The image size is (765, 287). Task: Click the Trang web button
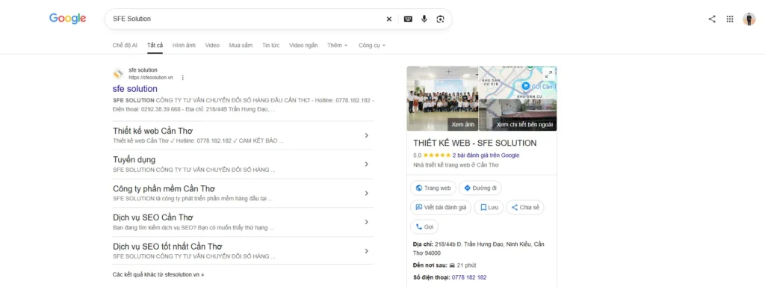coord(433,188)
